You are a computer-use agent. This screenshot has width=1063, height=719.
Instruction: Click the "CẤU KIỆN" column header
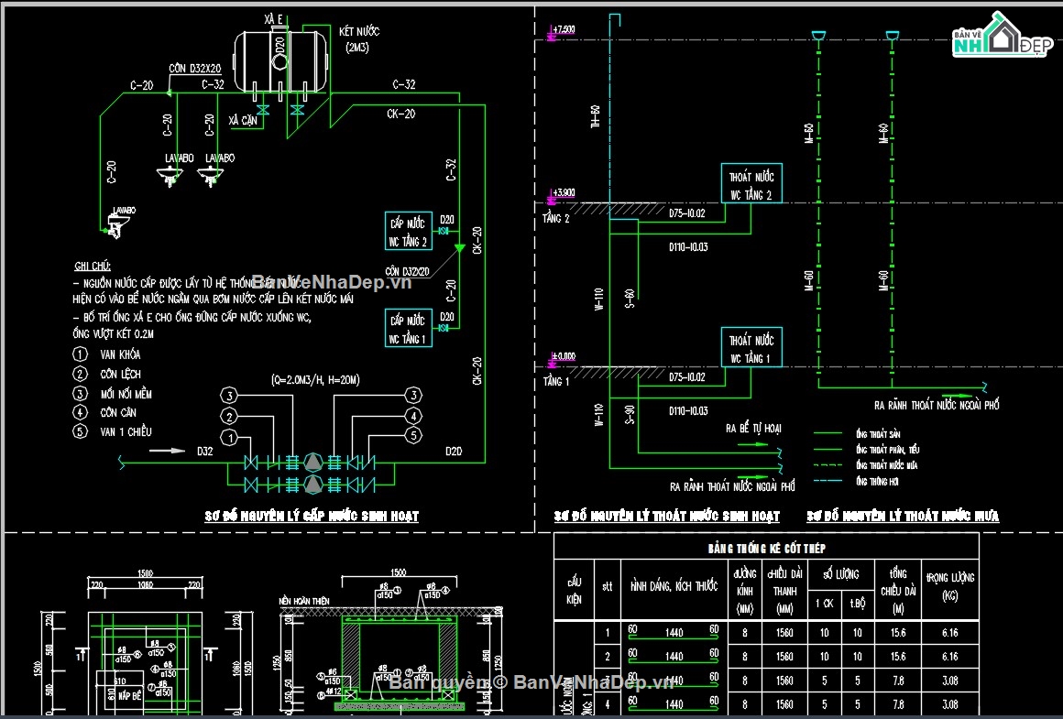(575, 590)
